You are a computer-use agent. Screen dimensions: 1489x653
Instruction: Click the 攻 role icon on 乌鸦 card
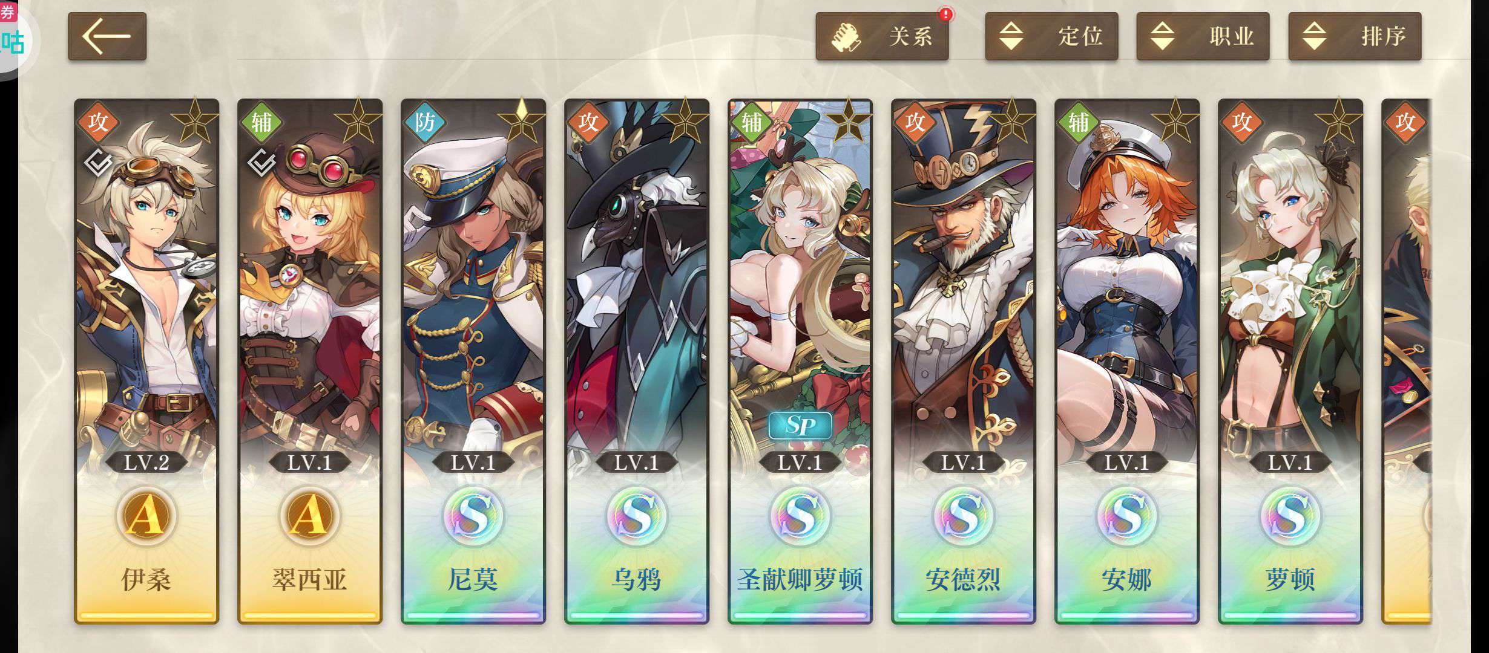point(588,122)
